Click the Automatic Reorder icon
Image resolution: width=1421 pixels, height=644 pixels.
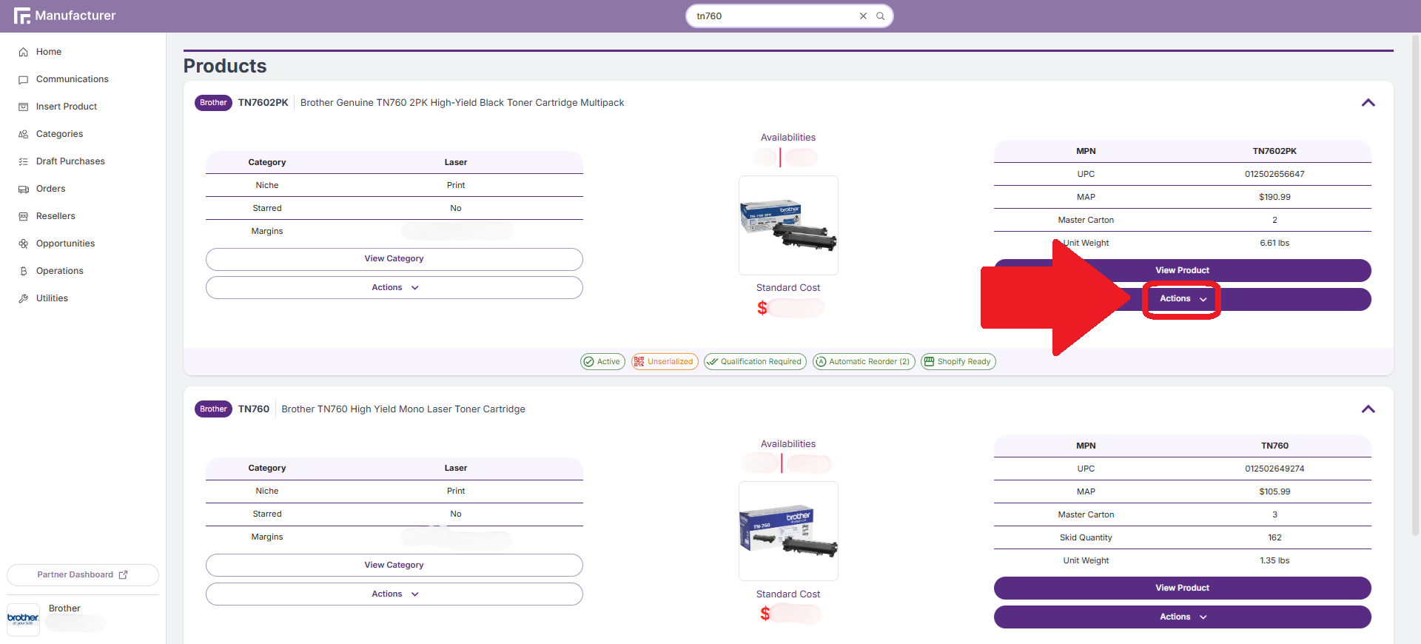click(821, 362)
